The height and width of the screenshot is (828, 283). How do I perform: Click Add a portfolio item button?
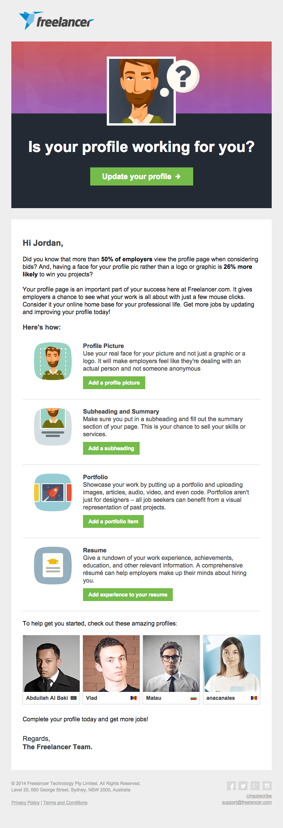click(113, 521)
